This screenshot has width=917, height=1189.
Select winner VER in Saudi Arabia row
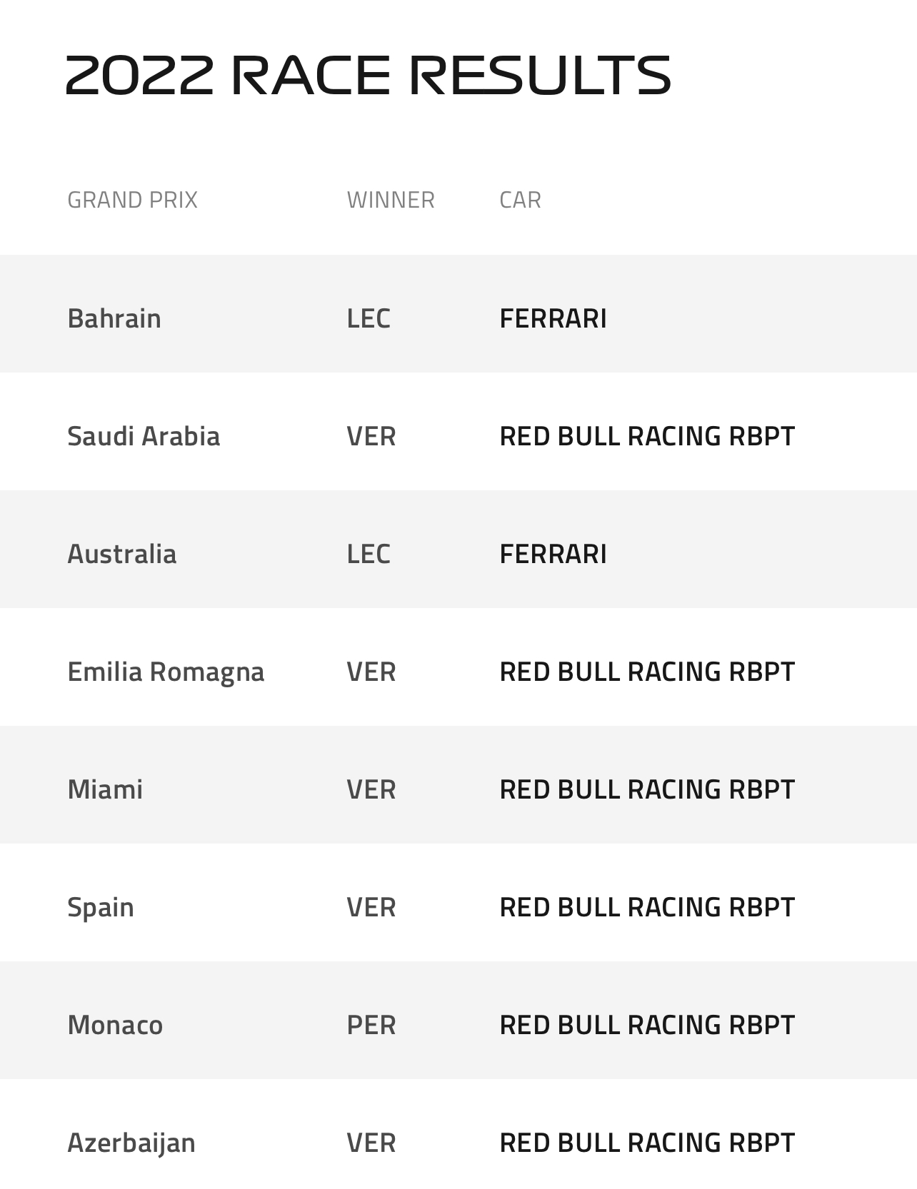pyautogui.click(x=371, y=436)
